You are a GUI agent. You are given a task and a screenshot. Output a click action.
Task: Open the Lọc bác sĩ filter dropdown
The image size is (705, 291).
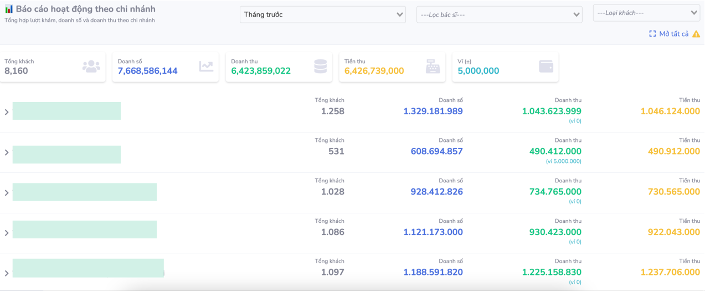[x=499, y=14]
